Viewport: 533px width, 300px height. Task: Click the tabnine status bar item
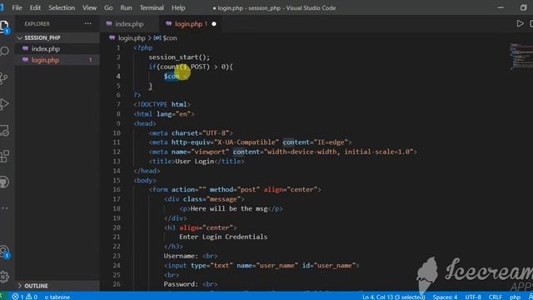[x=57, y=297]
